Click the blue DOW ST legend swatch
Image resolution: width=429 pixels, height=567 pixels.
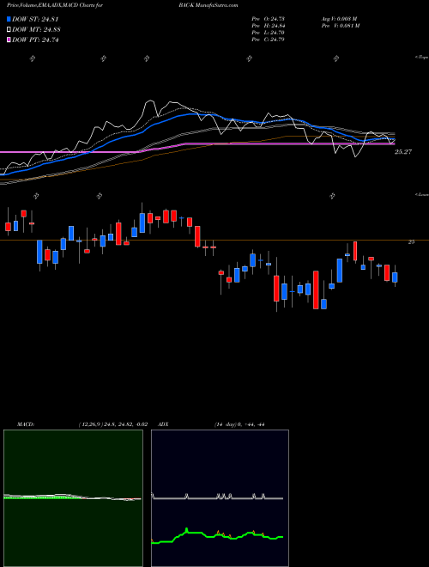pos(9,19)
